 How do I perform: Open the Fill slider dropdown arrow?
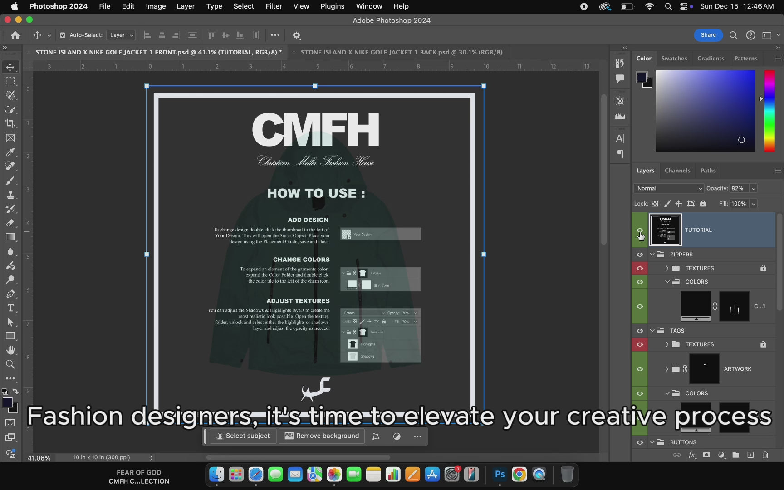pos(754,204)
